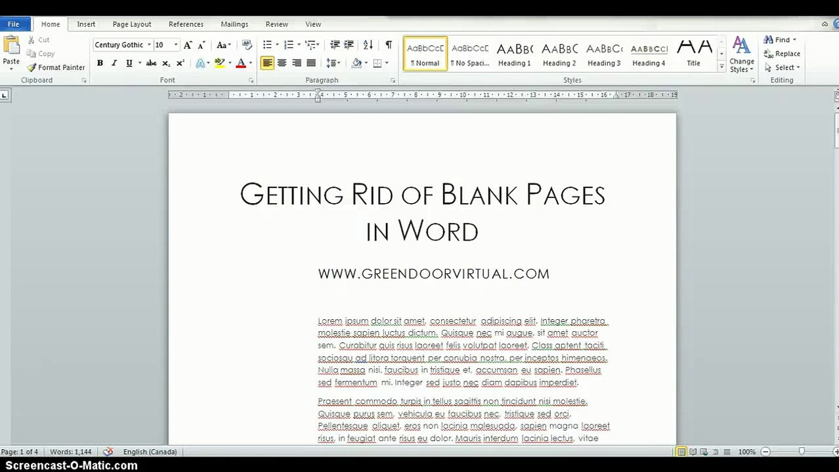This screenshot has height=472, width=839.
Task: Increase the paragraph indent
Action: click(x=349, y=45)
